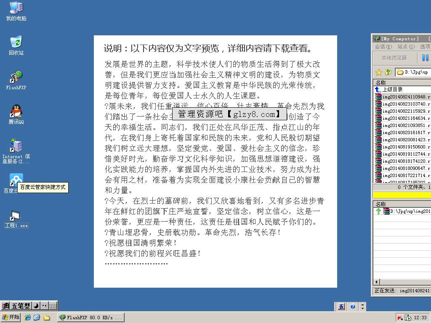This screenshot has height=323, width=431.
Task: Select the 工程1.exe desktop shortcut
Action: (16, 219)
